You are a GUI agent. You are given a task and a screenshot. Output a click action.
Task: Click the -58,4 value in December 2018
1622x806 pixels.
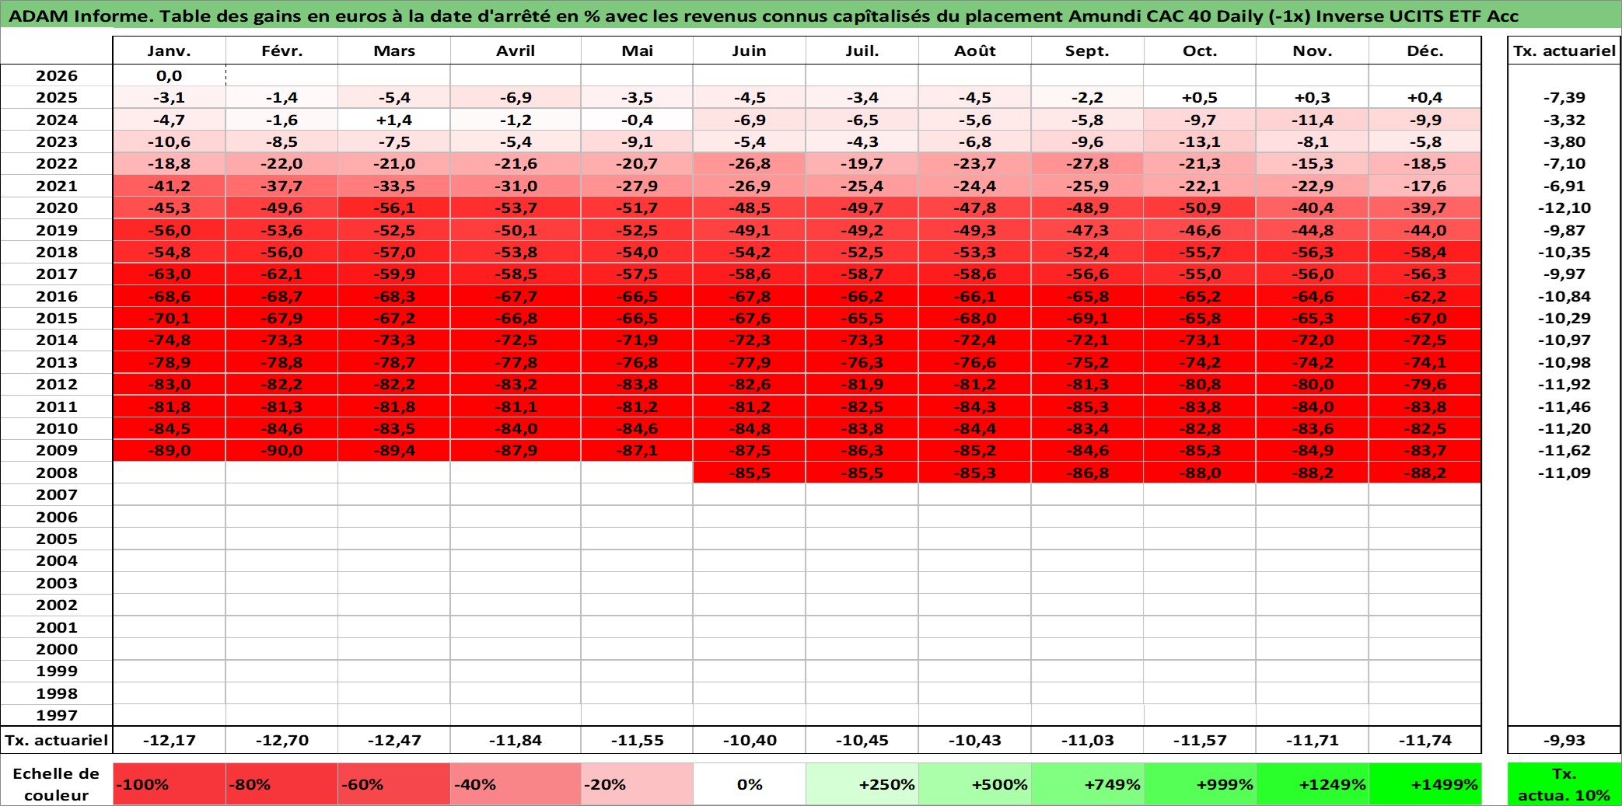1425,252
